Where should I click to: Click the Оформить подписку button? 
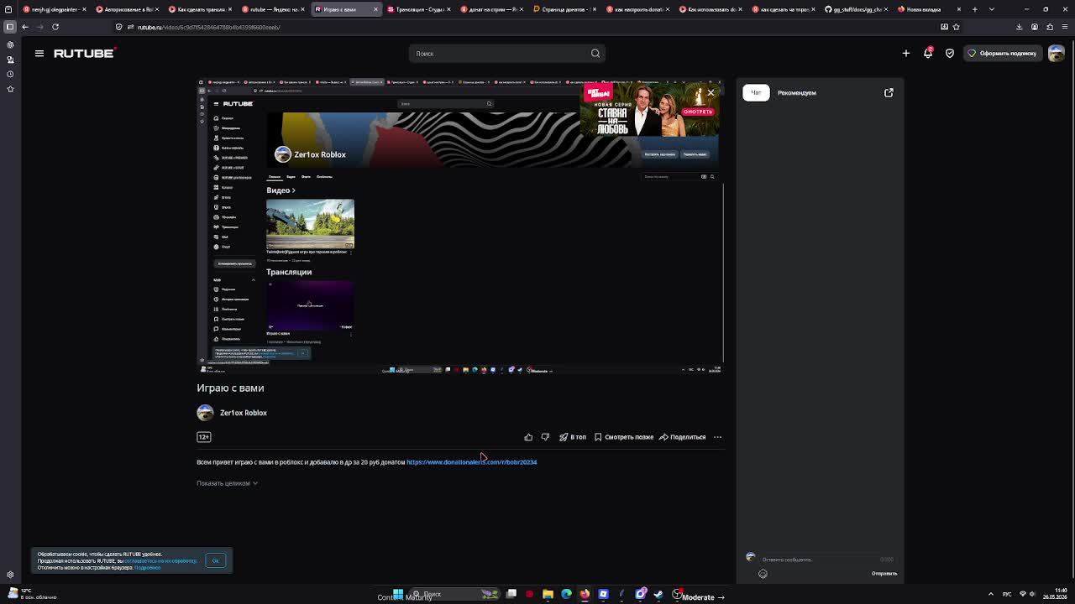[x=1003, y=54]
